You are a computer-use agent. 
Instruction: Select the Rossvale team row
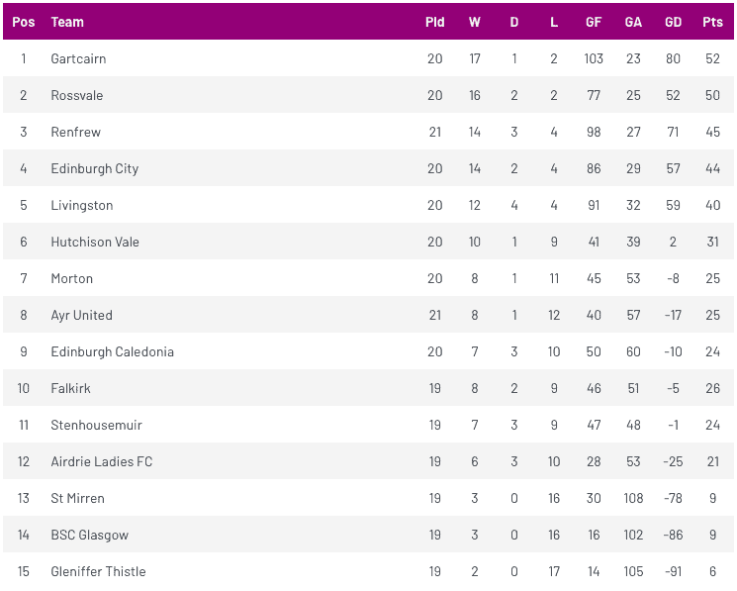click(x=77, y=95)
